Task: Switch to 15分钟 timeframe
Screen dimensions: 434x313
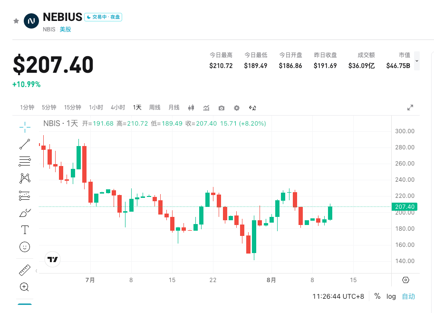Action: [x=73, y=108]
